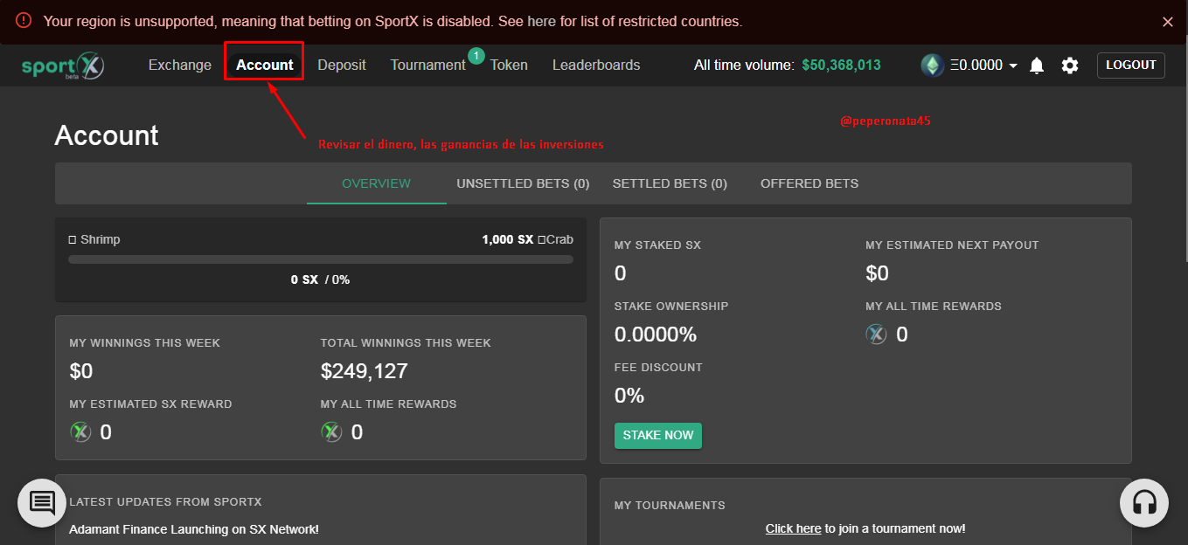The image size is (1188, 545).
Task: Click SX icon under left My All Time Rewards
Action: pyautogui.click(x=331, y=431)
